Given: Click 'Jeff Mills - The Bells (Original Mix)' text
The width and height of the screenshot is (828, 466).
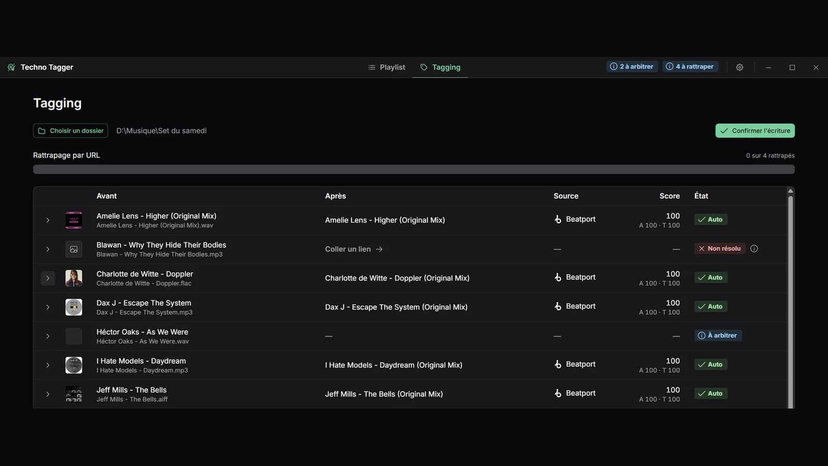Looking at the screenshot, I should [384, 394].
